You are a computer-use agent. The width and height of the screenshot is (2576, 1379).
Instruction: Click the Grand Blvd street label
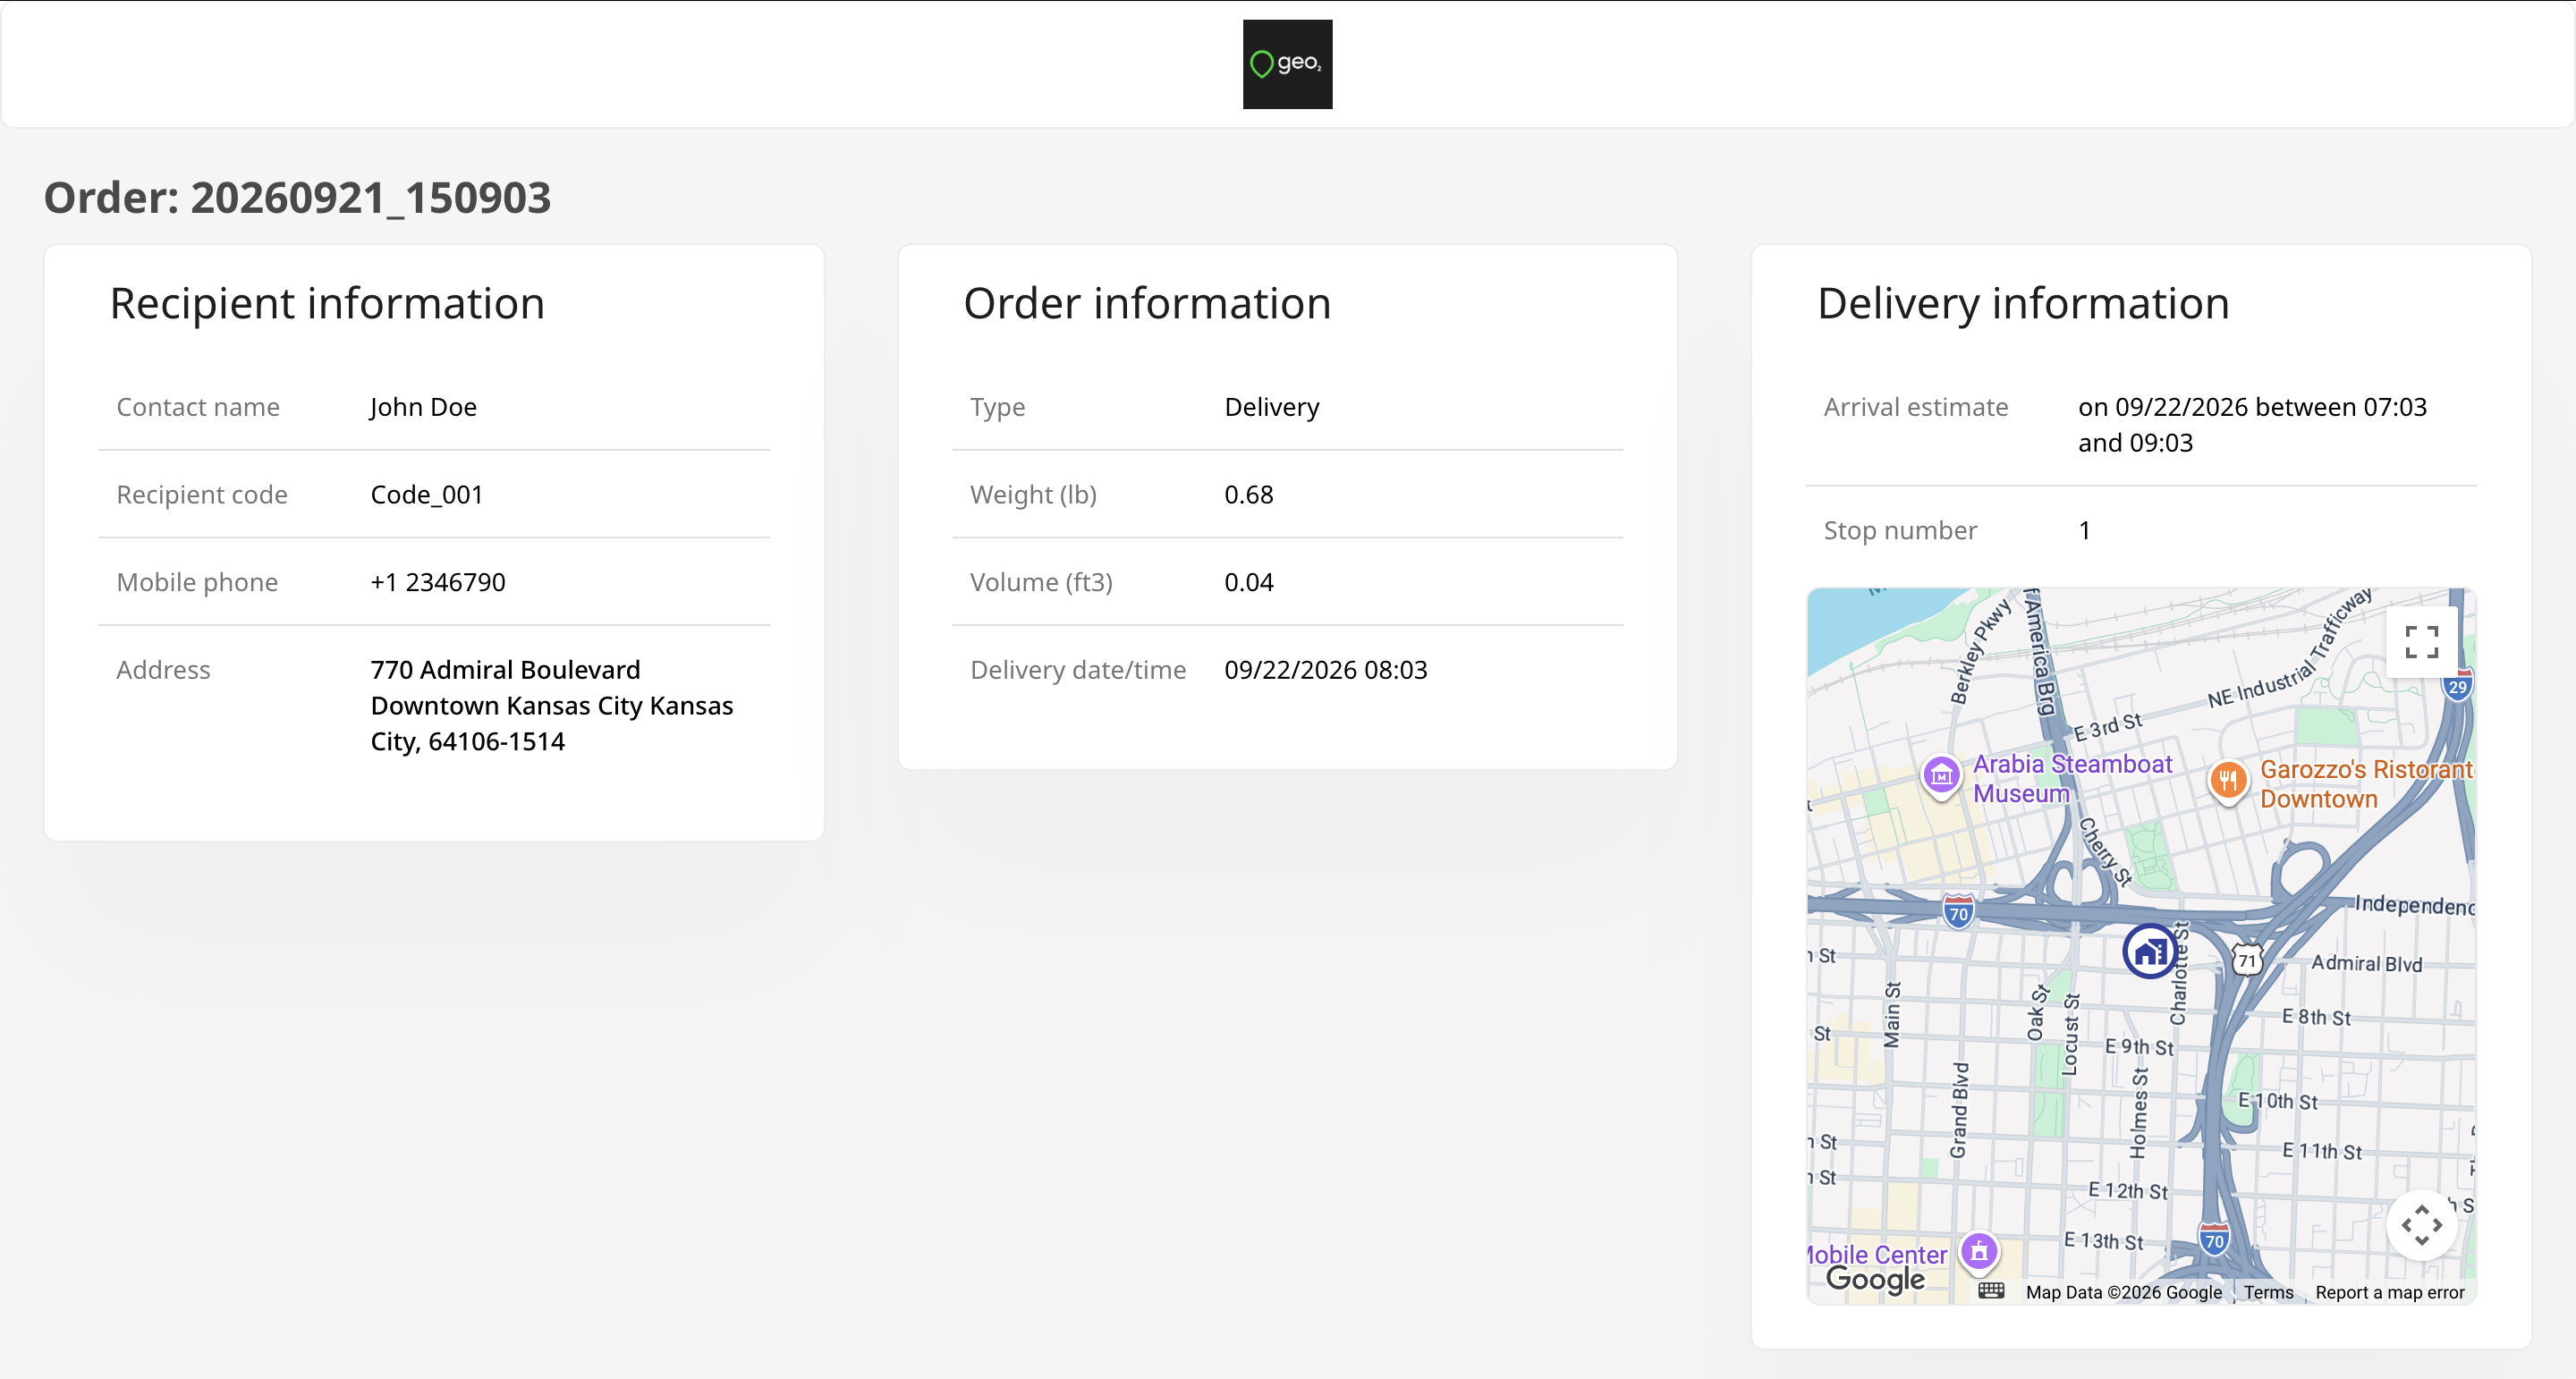tap(1959, 1110)
